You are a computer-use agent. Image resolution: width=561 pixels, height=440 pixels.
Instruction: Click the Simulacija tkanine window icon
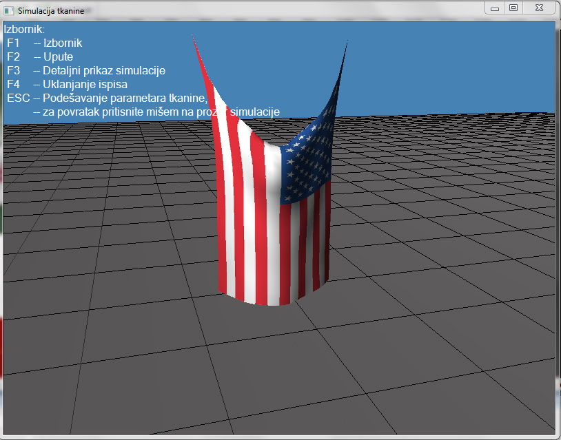[8, 11]
